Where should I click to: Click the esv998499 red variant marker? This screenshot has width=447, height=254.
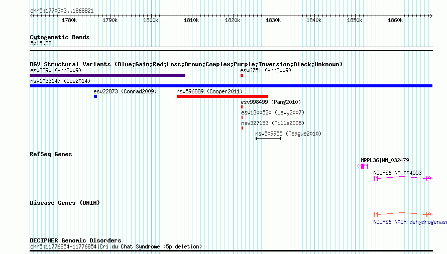click(x=242, y=107)
